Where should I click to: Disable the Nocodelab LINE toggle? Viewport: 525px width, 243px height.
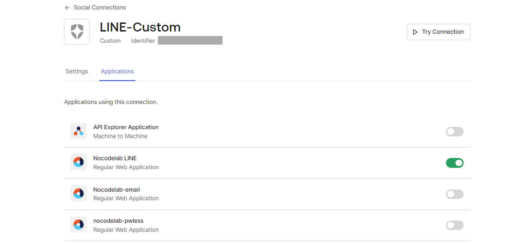point(455,163)
